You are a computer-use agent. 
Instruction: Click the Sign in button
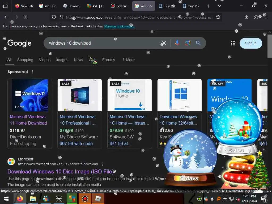[x=251, y=43]
